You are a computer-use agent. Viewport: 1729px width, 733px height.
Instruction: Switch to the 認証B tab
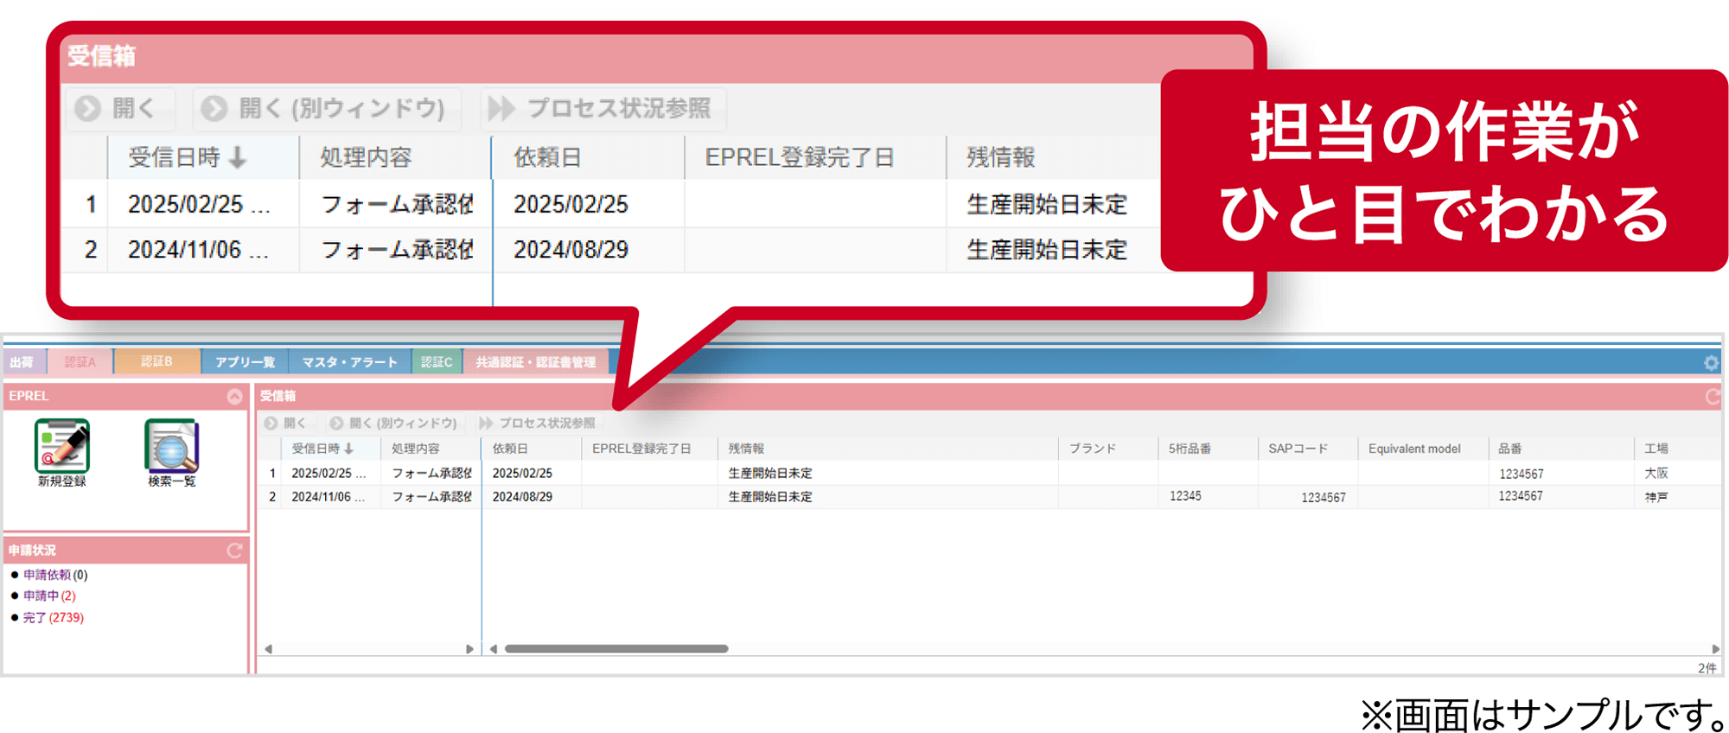156,361
